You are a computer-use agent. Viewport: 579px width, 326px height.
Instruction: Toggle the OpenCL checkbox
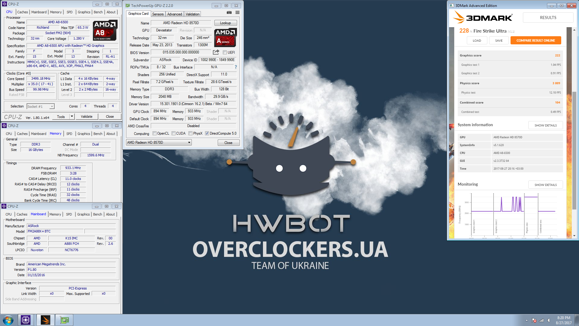point(154,133)
